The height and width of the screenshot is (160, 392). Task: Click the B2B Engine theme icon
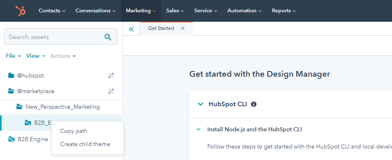click(x=11, y=139)
